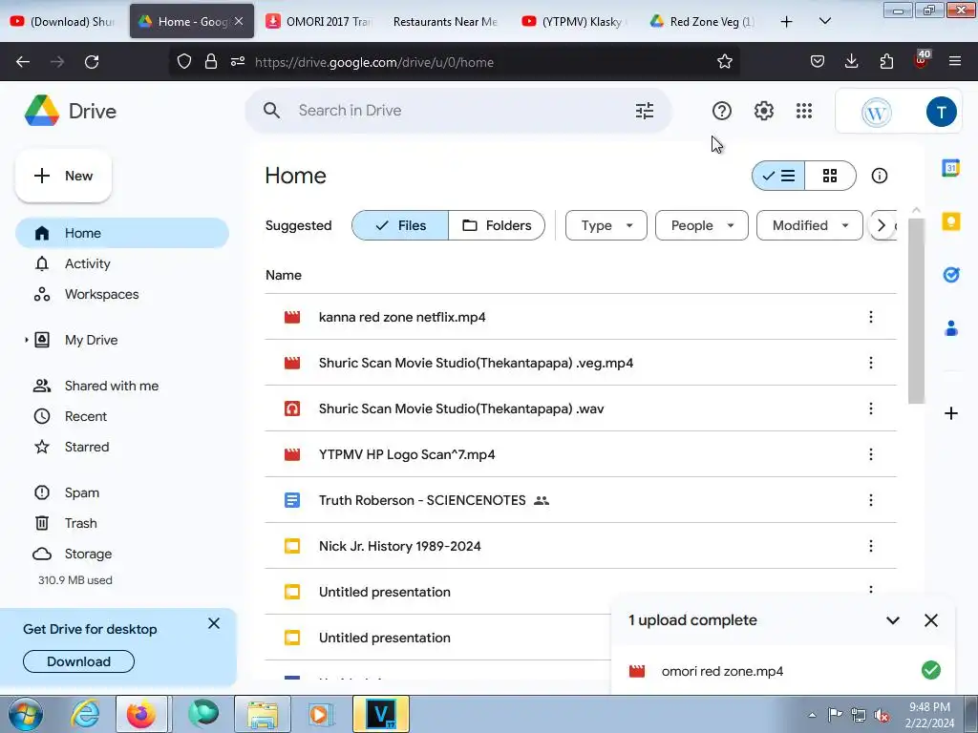Click the file list vertical scrollbar
This screenshot has width=978, height=733.
click(x=916, y=311)
